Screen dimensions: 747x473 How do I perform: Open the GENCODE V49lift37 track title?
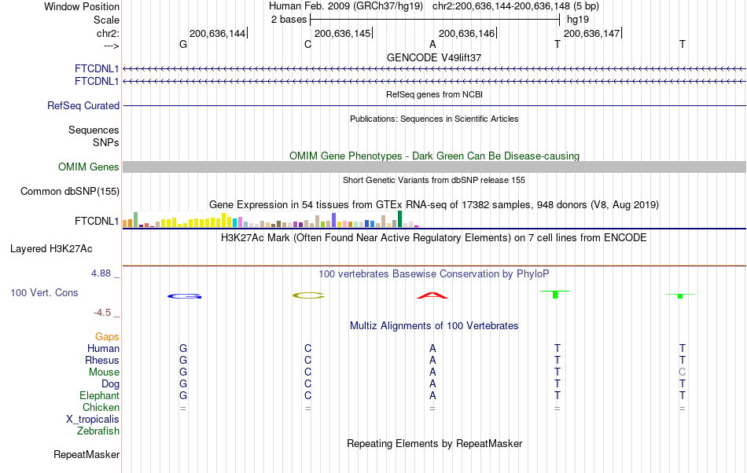click(x=434, y=57)
